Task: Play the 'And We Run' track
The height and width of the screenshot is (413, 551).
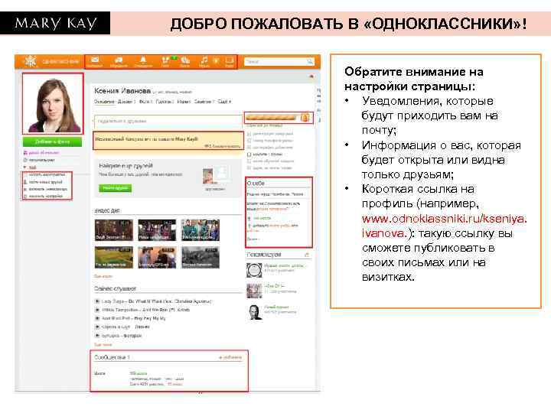Action: coord(97,310)
